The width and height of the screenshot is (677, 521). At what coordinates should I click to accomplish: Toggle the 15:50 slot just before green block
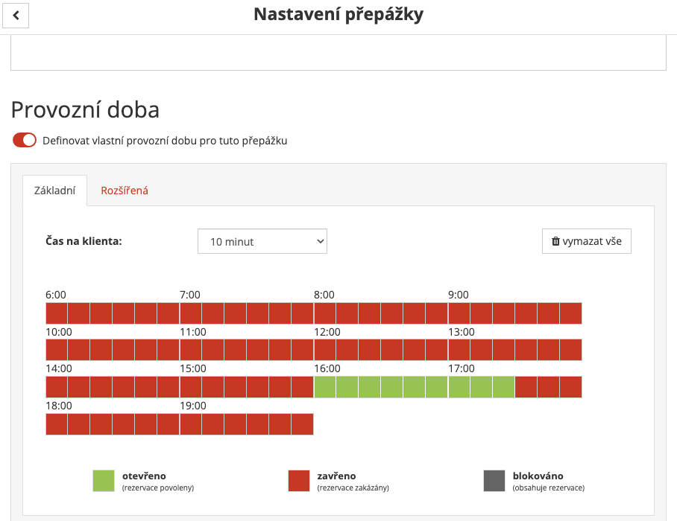coord(302,387)
